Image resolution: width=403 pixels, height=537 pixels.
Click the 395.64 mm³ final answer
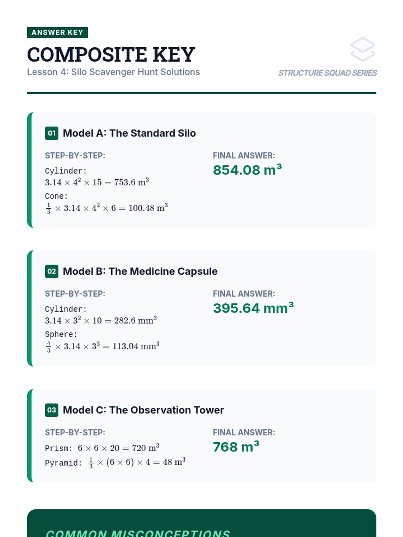pos(253,308)
